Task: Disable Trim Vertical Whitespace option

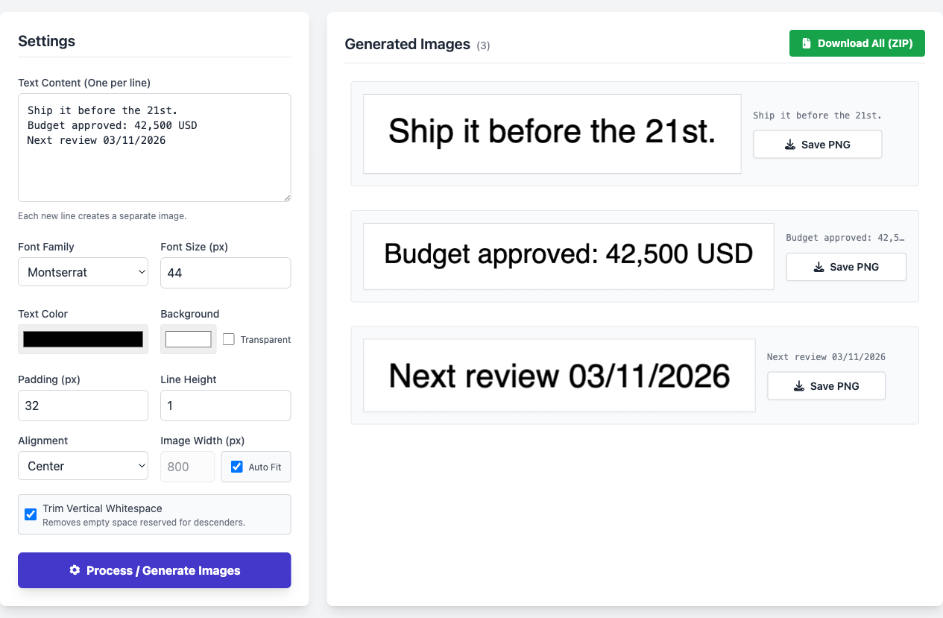Action: click(x=31, y=514)
